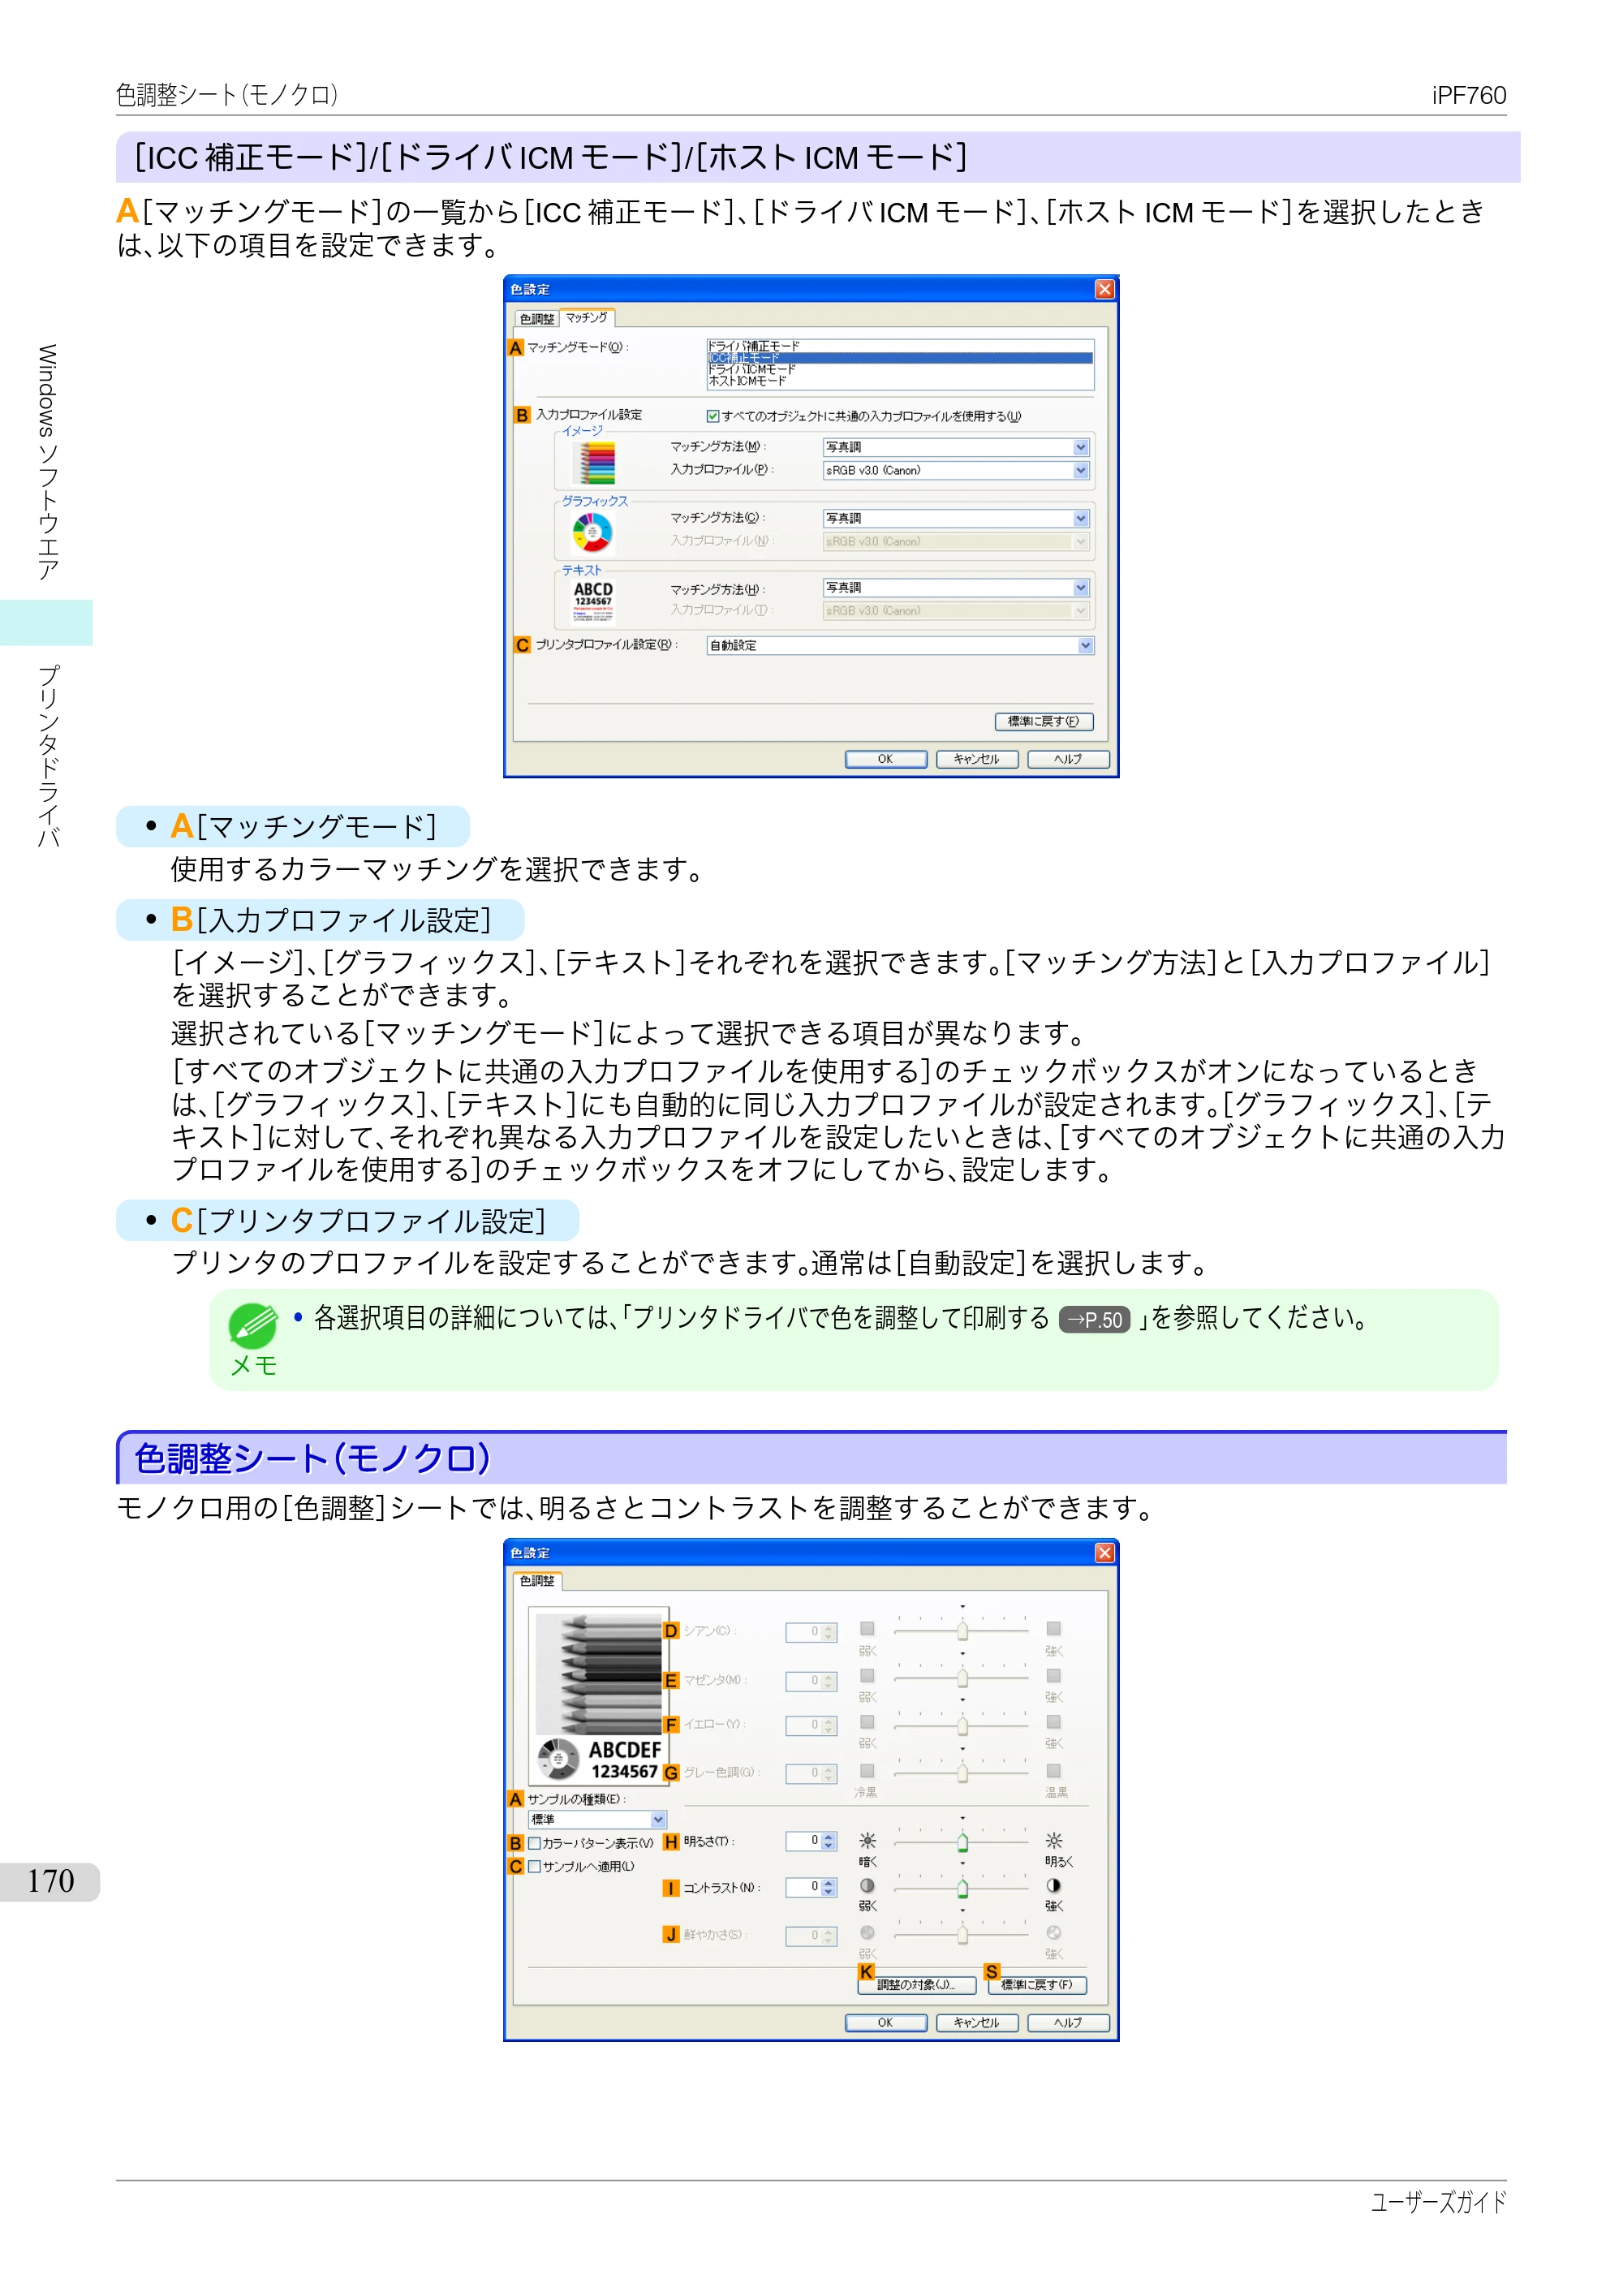
Task: Click the darken sun icon beside 明るさ slider
Action: (x=867, y=1841)
